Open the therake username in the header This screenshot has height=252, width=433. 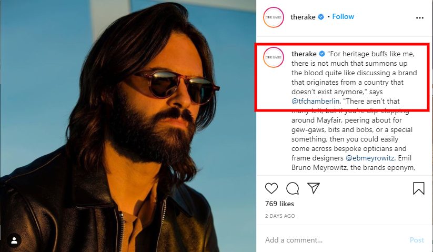[x=303, y=17]
